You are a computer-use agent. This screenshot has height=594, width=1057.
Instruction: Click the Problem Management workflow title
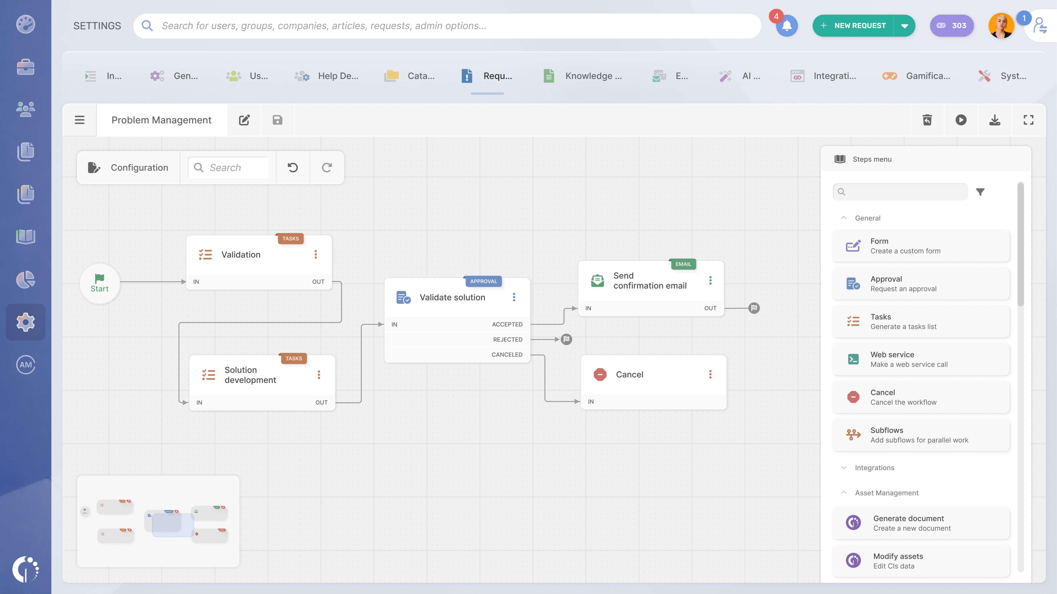(161, 120)
